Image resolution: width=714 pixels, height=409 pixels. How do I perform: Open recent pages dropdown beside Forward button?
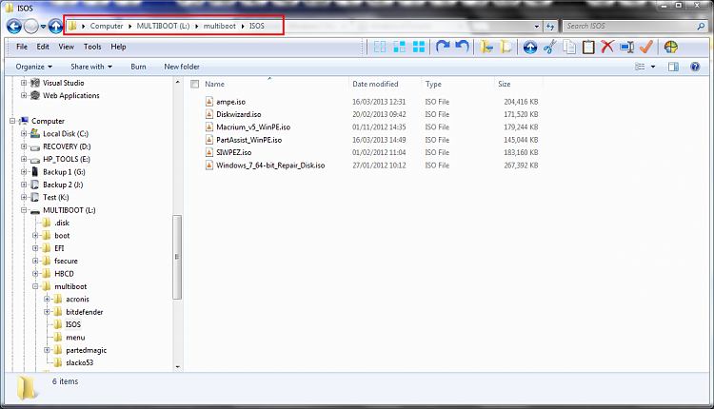coord(43,27)
